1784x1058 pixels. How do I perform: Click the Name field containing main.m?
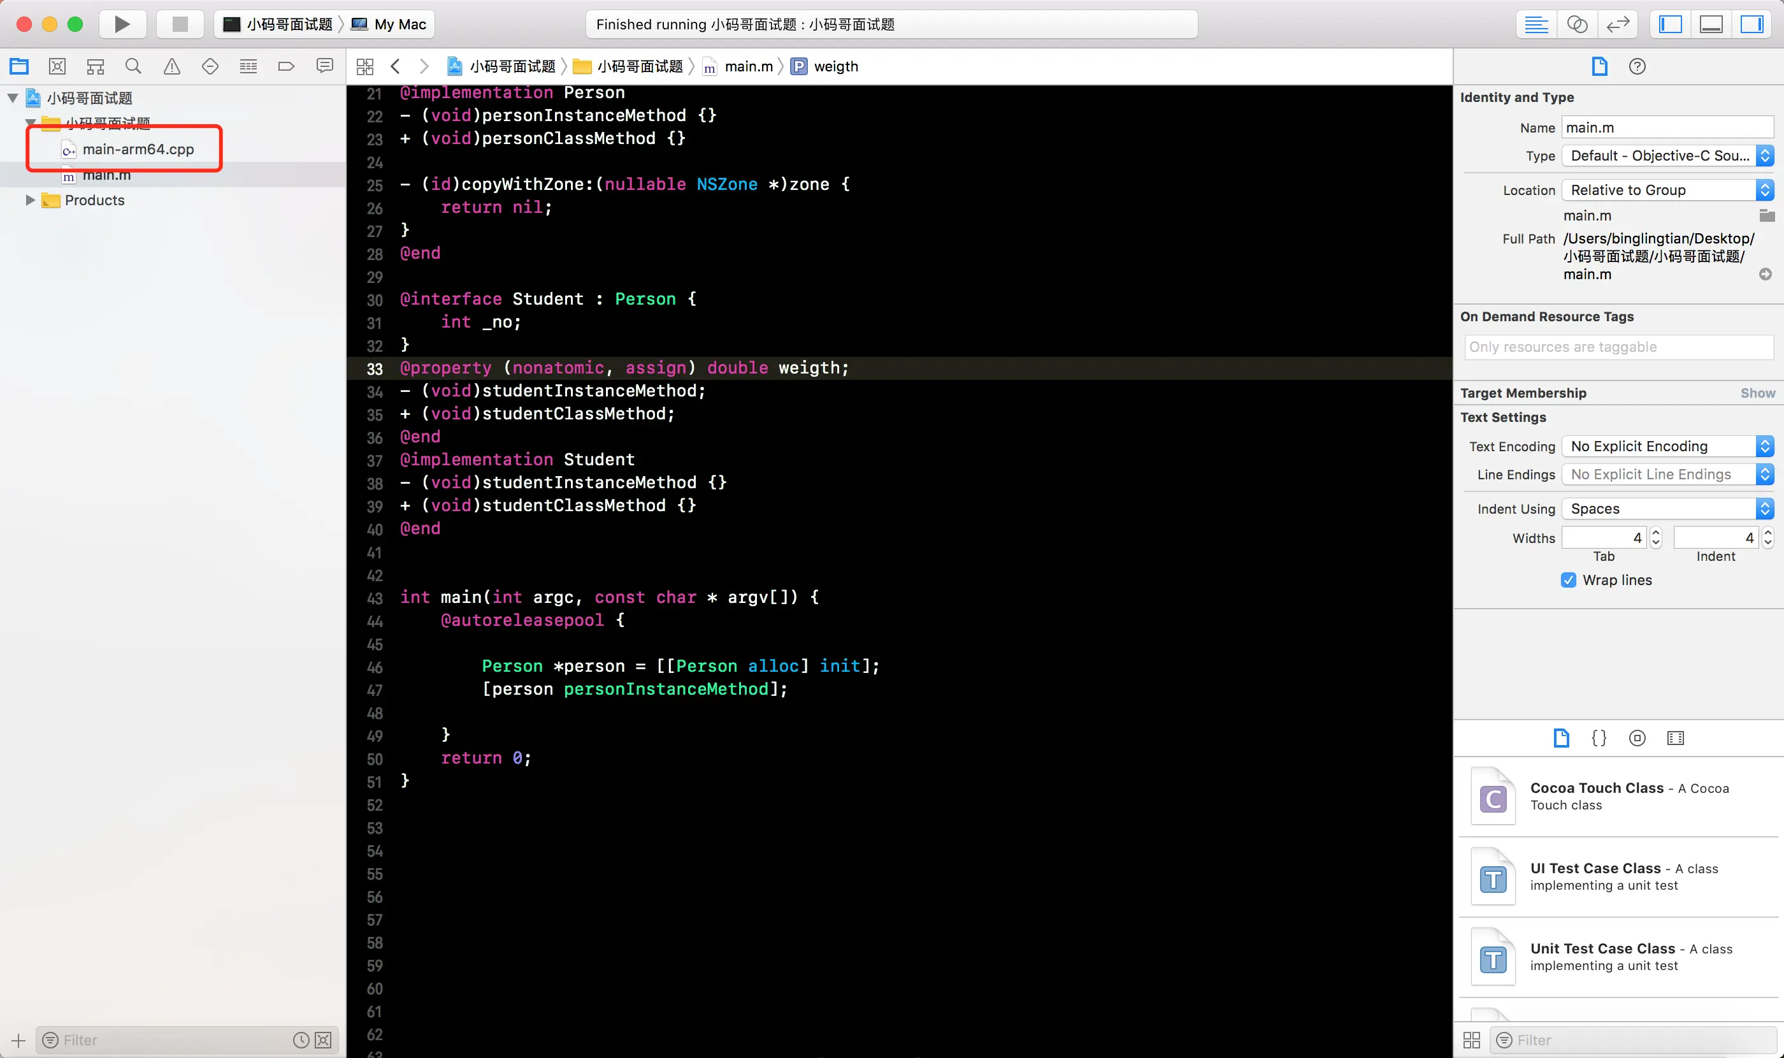1666,127
